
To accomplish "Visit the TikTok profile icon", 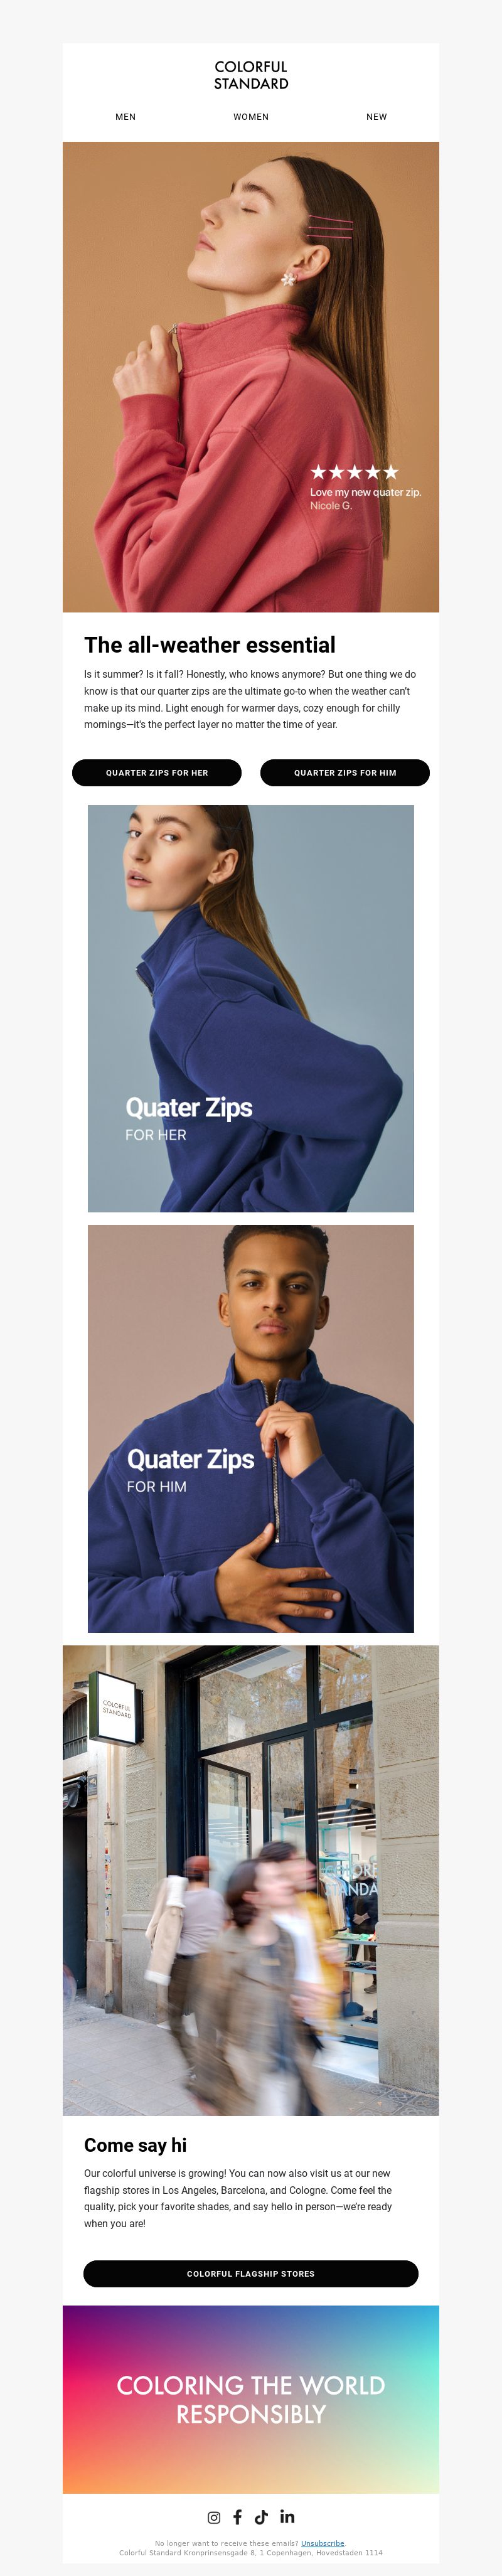I will [261, 2517].
